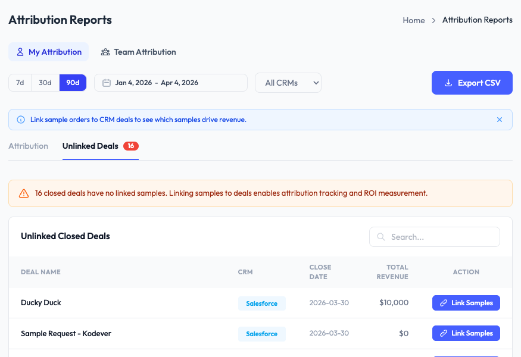The width and height of the screenshot is (521, 357).
Task: Click the warning triangle icon in the orange alert
Action: pos(23,193)
